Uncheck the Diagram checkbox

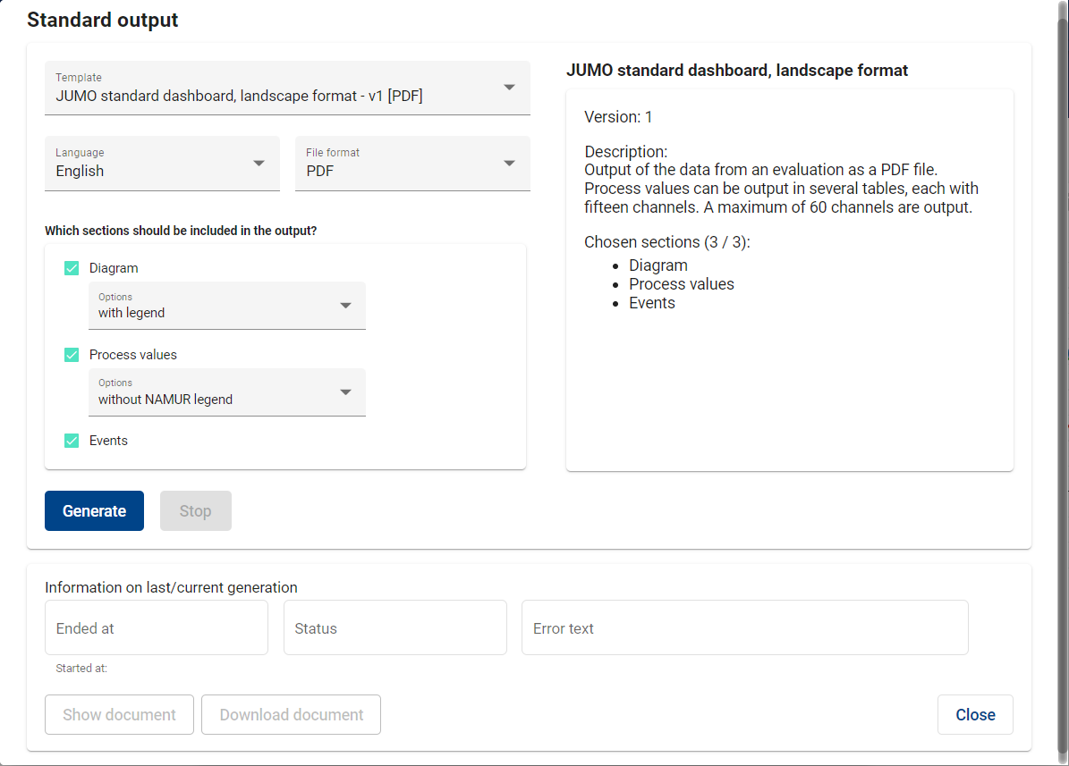72,268
